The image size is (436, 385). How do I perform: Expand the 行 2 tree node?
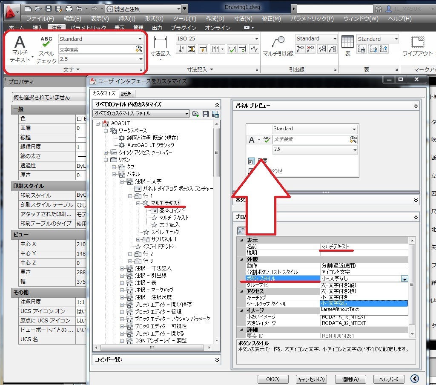pos(130,254)
